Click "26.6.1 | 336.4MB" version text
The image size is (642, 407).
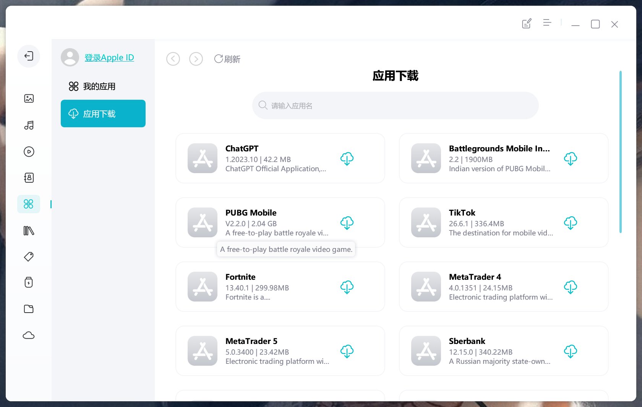coord(477,224)
